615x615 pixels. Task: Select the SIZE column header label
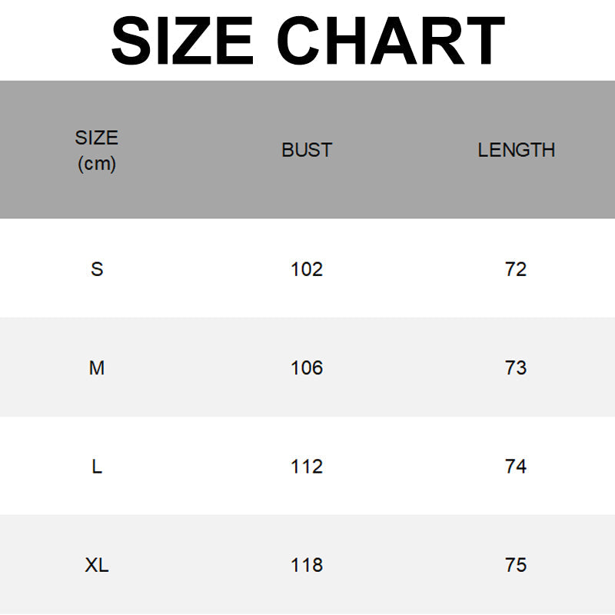pyautogui.click(x=97, y=138)
